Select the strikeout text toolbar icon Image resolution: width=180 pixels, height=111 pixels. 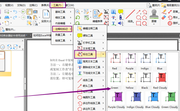(114, 18)
